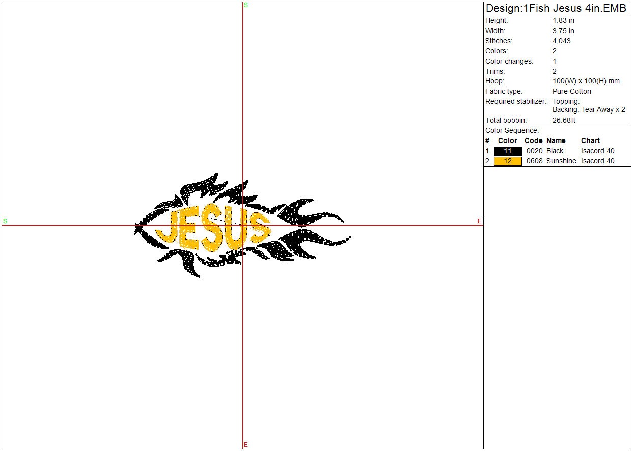Click the 'Color' column header

507,141
